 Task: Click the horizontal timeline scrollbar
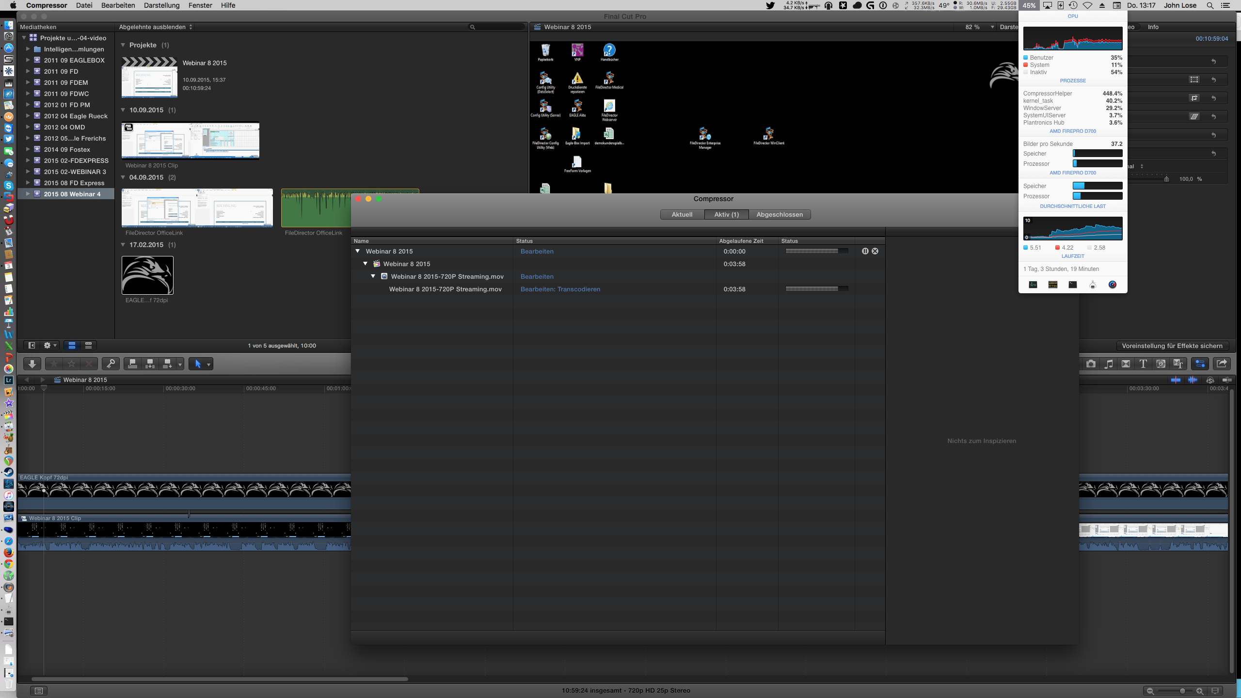click(x=220, y=679)
